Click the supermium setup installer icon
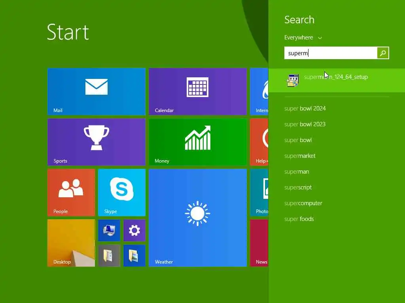The height and width of the screenshot is (303, 405). pos(293,80)
